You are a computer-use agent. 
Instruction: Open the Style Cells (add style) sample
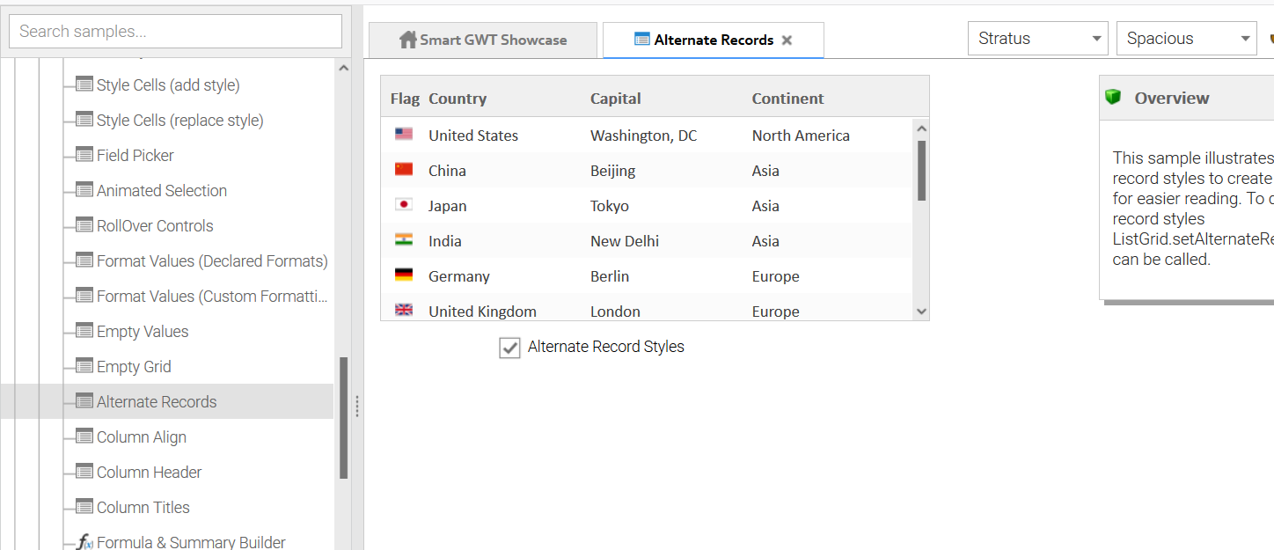[x=168, y=85]
